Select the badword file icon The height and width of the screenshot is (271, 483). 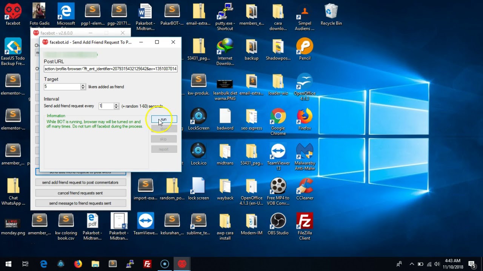(x=225, y=120)
